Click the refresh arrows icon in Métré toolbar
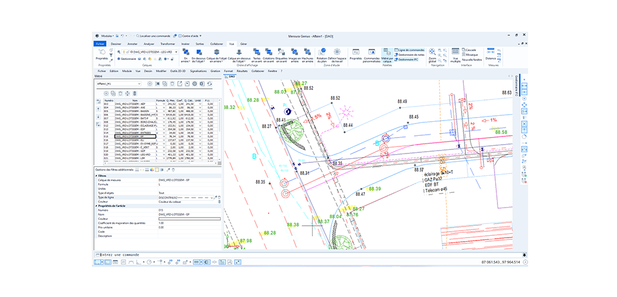This screenshot has height=297, width=617. 210,84
